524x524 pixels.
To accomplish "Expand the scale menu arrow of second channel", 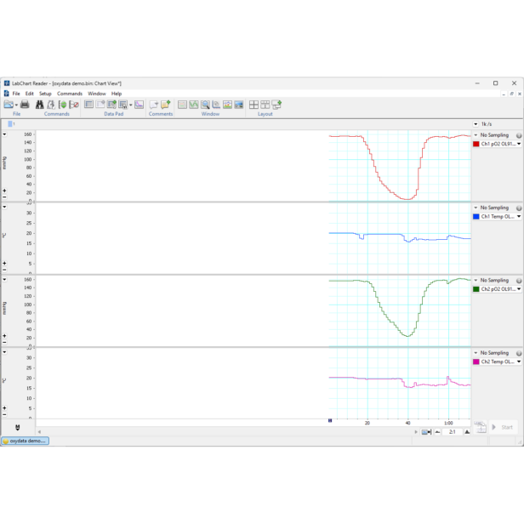I will point(4,207).
